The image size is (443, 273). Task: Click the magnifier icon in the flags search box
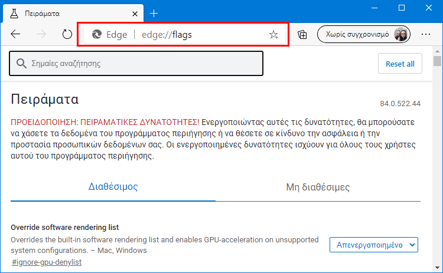(x=21, y=64)
